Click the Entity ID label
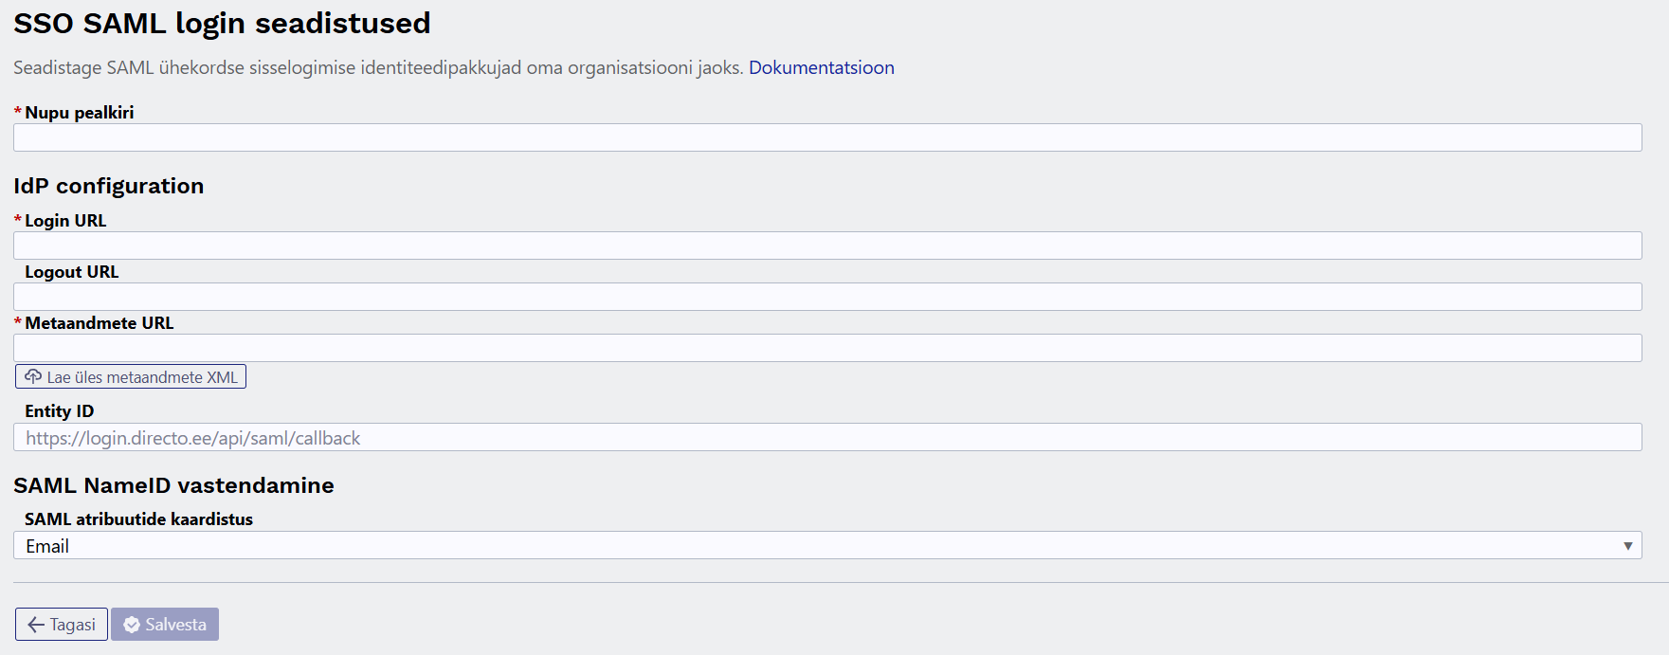The height and width of the screenshot is (655, 1669). (x=60, y=411)
